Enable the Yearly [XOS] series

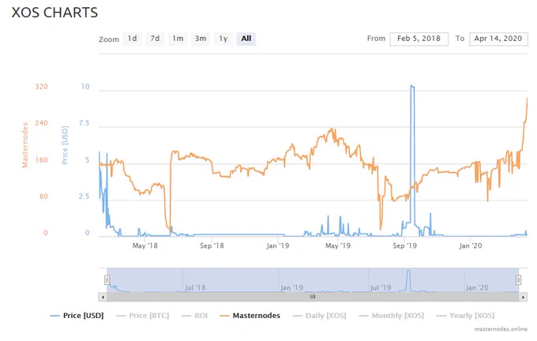click(465, 315)
